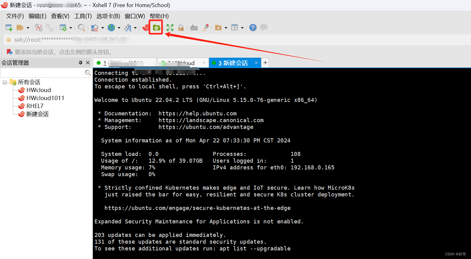Click the bookmark arrow to add session
Screen dimensions: 471x259
10,52
